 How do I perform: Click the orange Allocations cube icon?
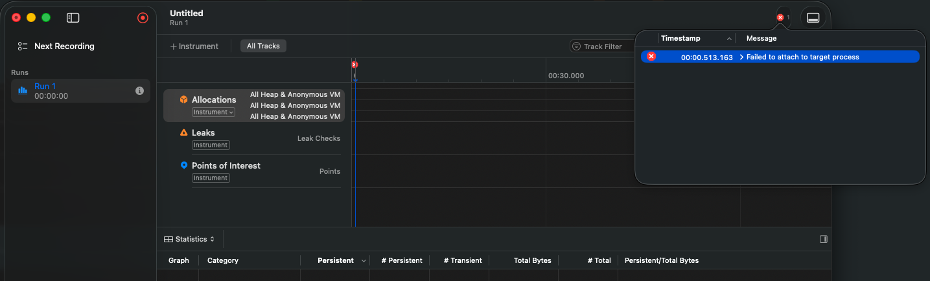[184, 99]
